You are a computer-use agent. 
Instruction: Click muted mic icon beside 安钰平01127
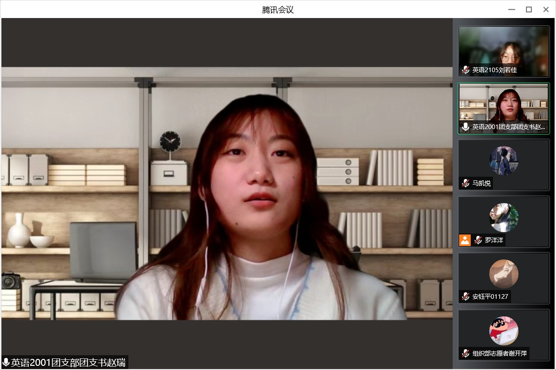point(466,296)
